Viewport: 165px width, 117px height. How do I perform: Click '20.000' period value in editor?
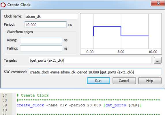tap(94, 105)
